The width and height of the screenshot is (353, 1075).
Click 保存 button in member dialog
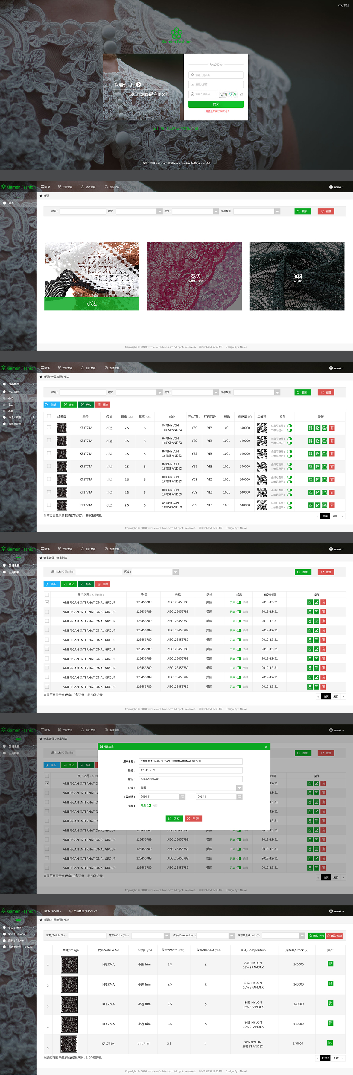[174, 818]
